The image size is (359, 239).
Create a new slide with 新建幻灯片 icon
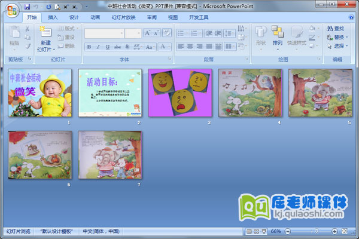pyautogui.click(x=45, y=32)
